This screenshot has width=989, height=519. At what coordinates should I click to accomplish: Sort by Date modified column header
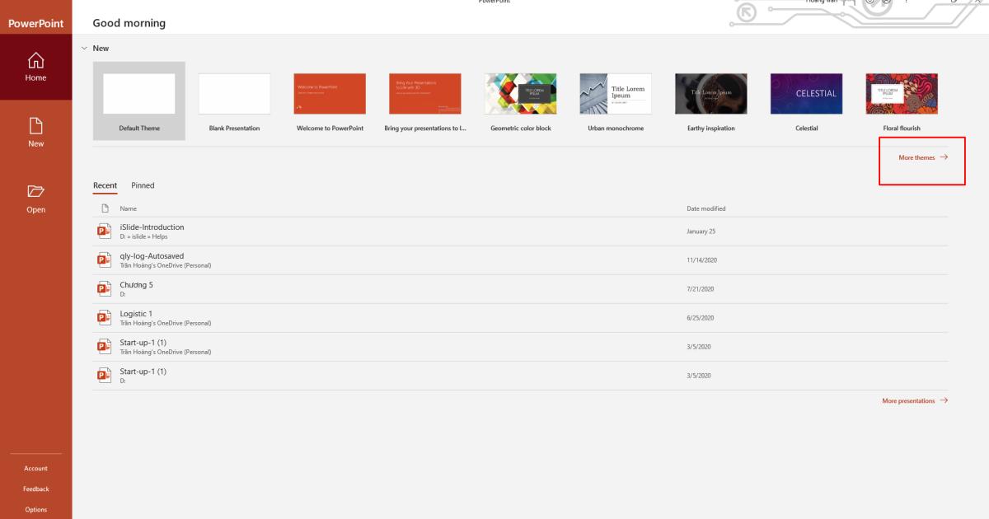[706, 208]
